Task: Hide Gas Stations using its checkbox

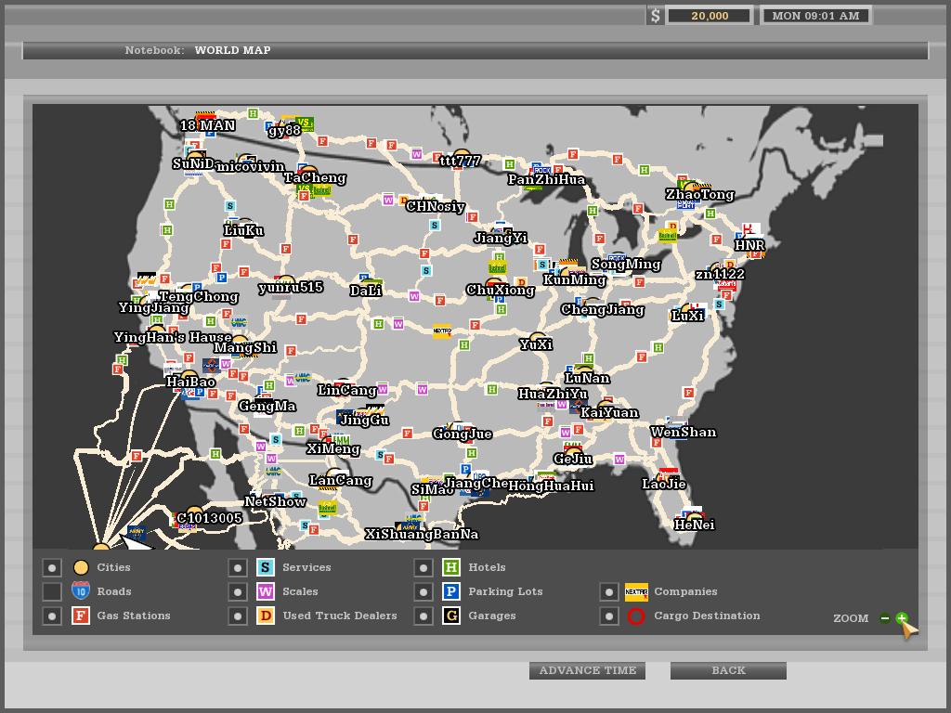Action: coord(52,616)
